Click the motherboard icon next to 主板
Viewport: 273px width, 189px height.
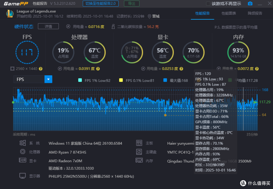[139, 143]
